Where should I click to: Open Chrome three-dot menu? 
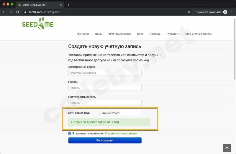(232, 12)
